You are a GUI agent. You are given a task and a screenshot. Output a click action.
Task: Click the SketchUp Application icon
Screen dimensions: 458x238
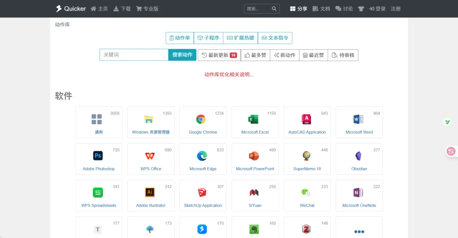[202, 192]
